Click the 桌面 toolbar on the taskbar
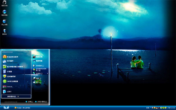This screenshot has width=176, height=110. 148,108
